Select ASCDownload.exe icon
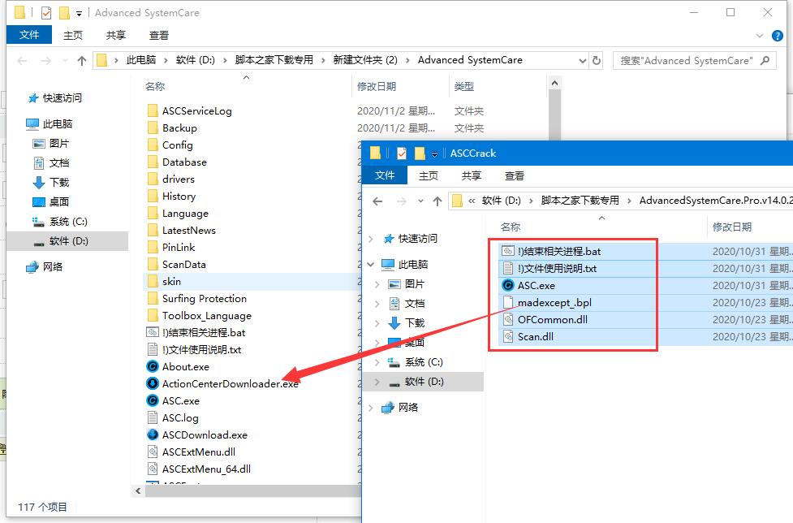Viewport: 793px width, 523px height. (x=153, y=435)
